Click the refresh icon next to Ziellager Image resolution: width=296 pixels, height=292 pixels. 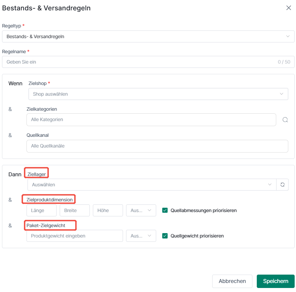pyautogui.click(x=282, y=185)
